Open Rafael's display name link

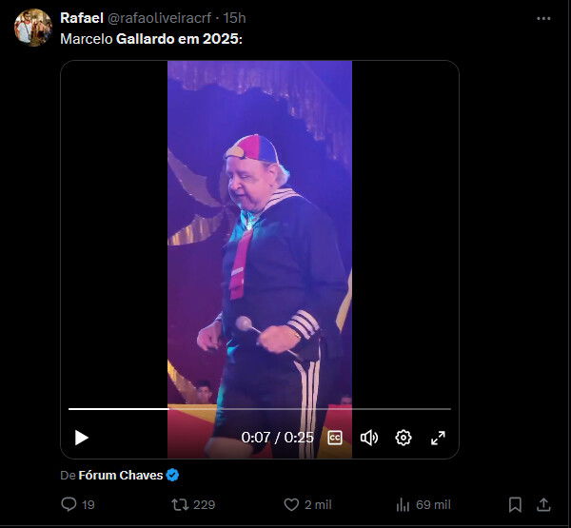82,18
